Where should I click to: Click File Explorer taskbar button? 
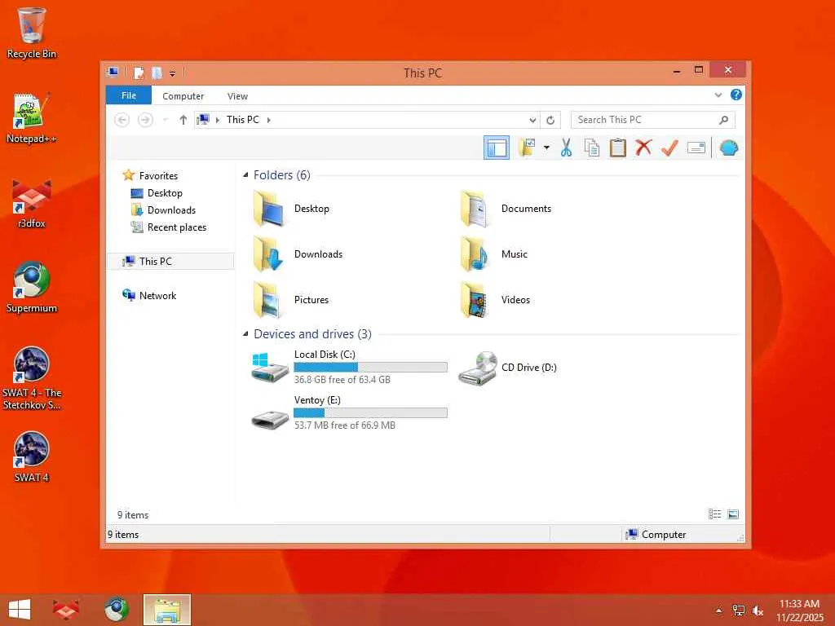pyautogui.click(x=167, y=610)
